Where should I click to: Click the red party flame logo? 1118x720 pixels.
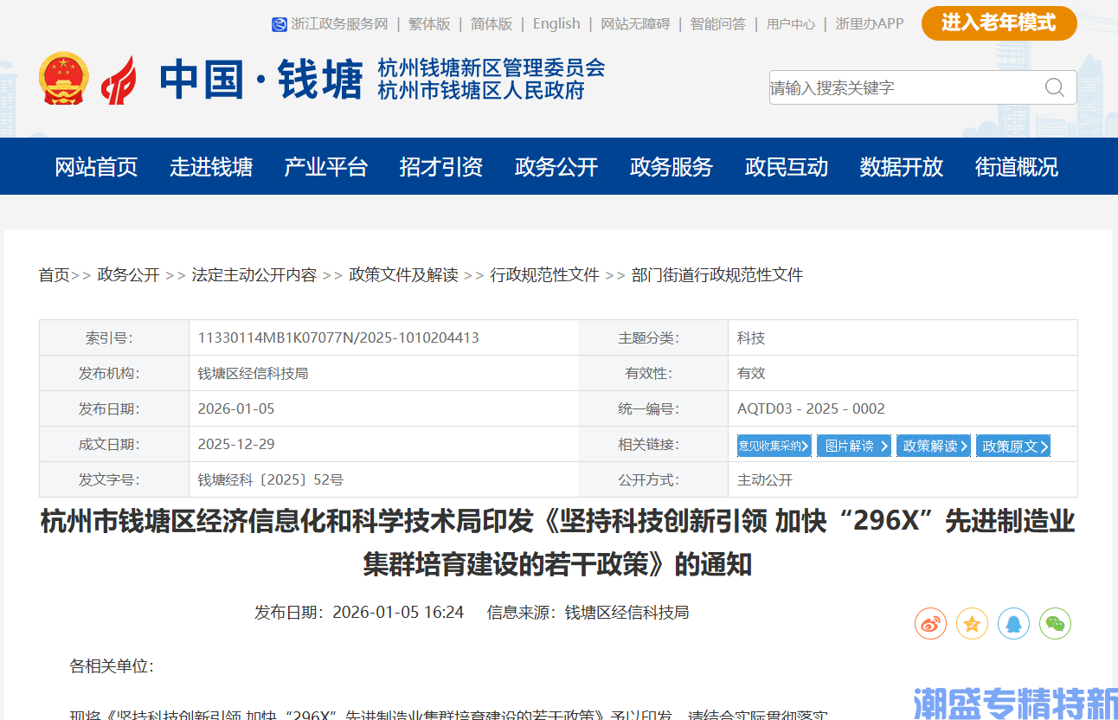pos(119,80)
